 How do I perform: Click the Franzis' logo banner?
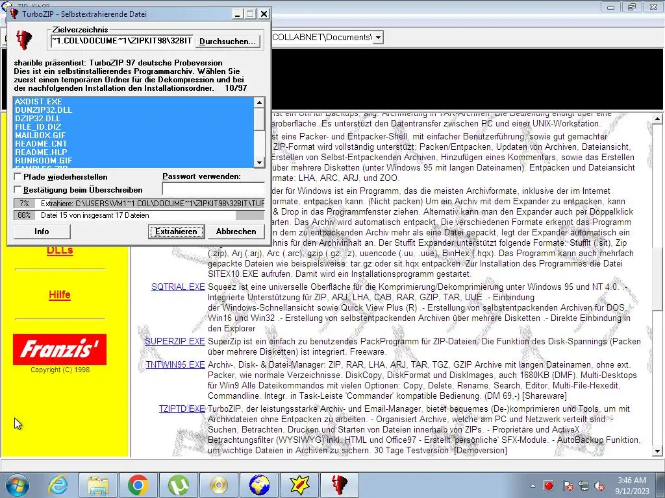coord(59,350)
